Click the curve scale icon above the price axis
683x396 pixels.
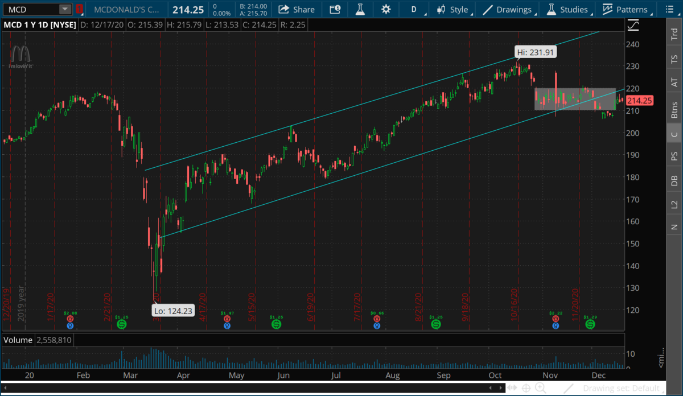(632, 25)
